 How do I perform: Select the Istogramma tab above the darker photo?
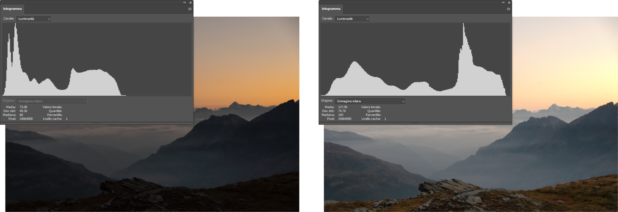(x=12, y=9)
